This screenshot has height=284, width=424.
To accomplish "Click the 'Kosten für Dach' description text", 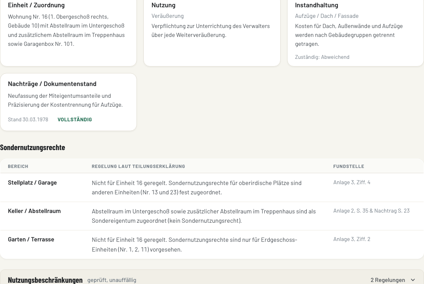I will pos(349,35).
